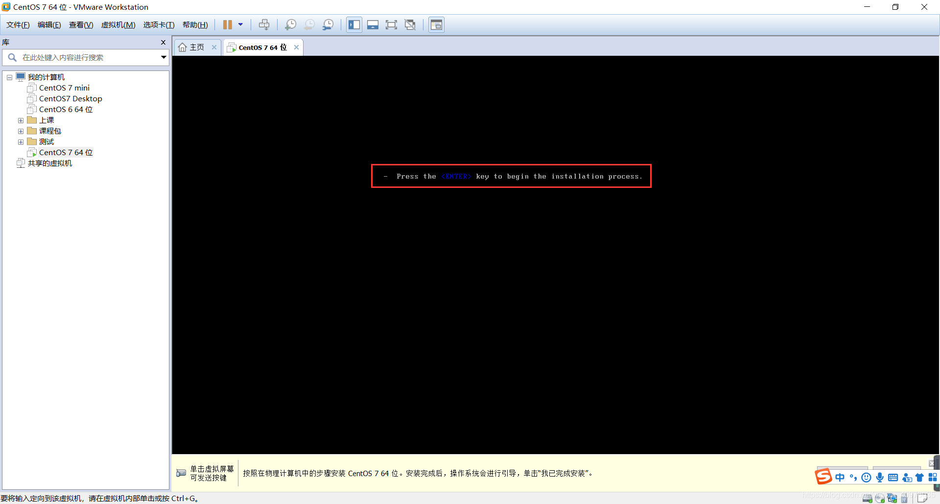Expand the 课程包 folder
The width and height of the screenshot is (940, 504).
(x=21, y=131)
